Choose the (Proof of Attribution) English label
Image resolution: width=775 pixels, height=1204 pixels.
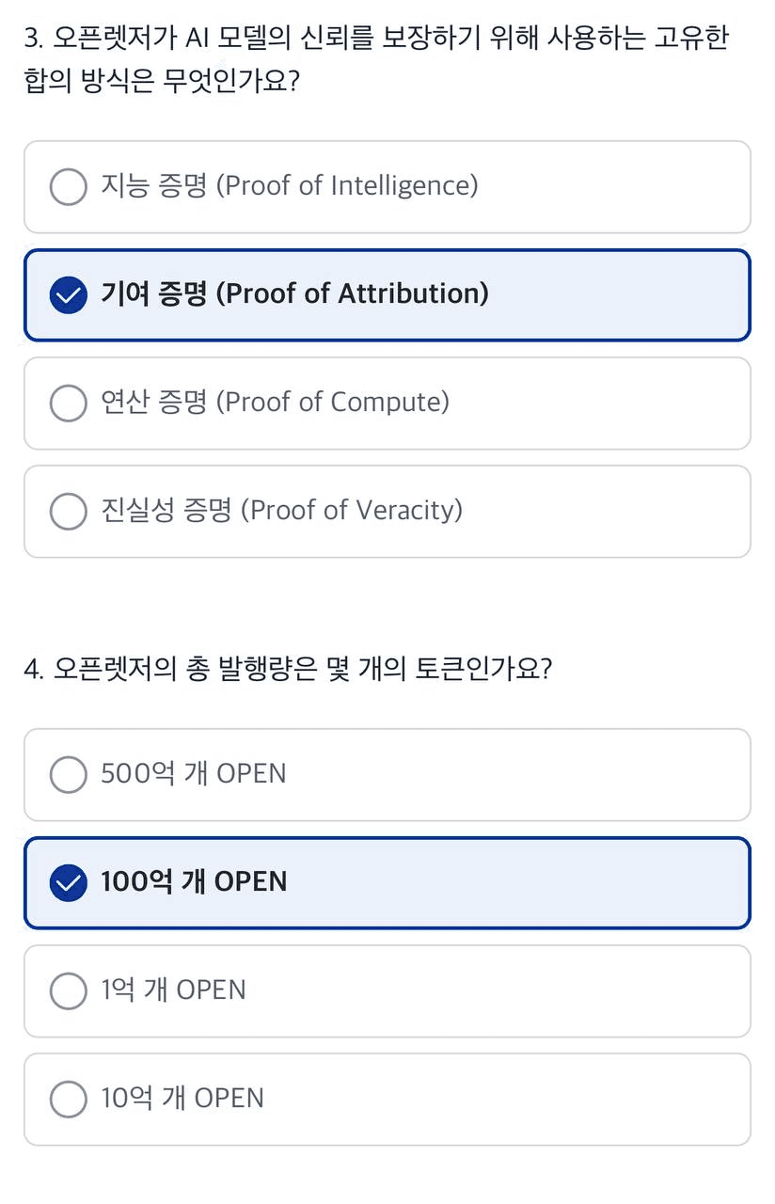tap(353, 294)
